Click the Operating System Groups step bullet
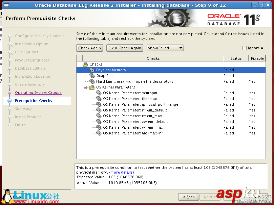 9,93
